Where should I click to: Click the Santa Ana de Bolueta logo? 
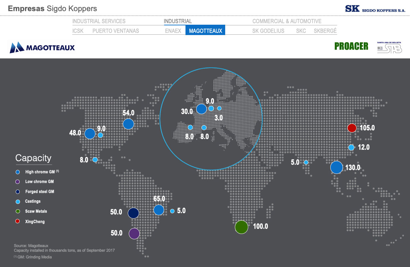(389, 47)
